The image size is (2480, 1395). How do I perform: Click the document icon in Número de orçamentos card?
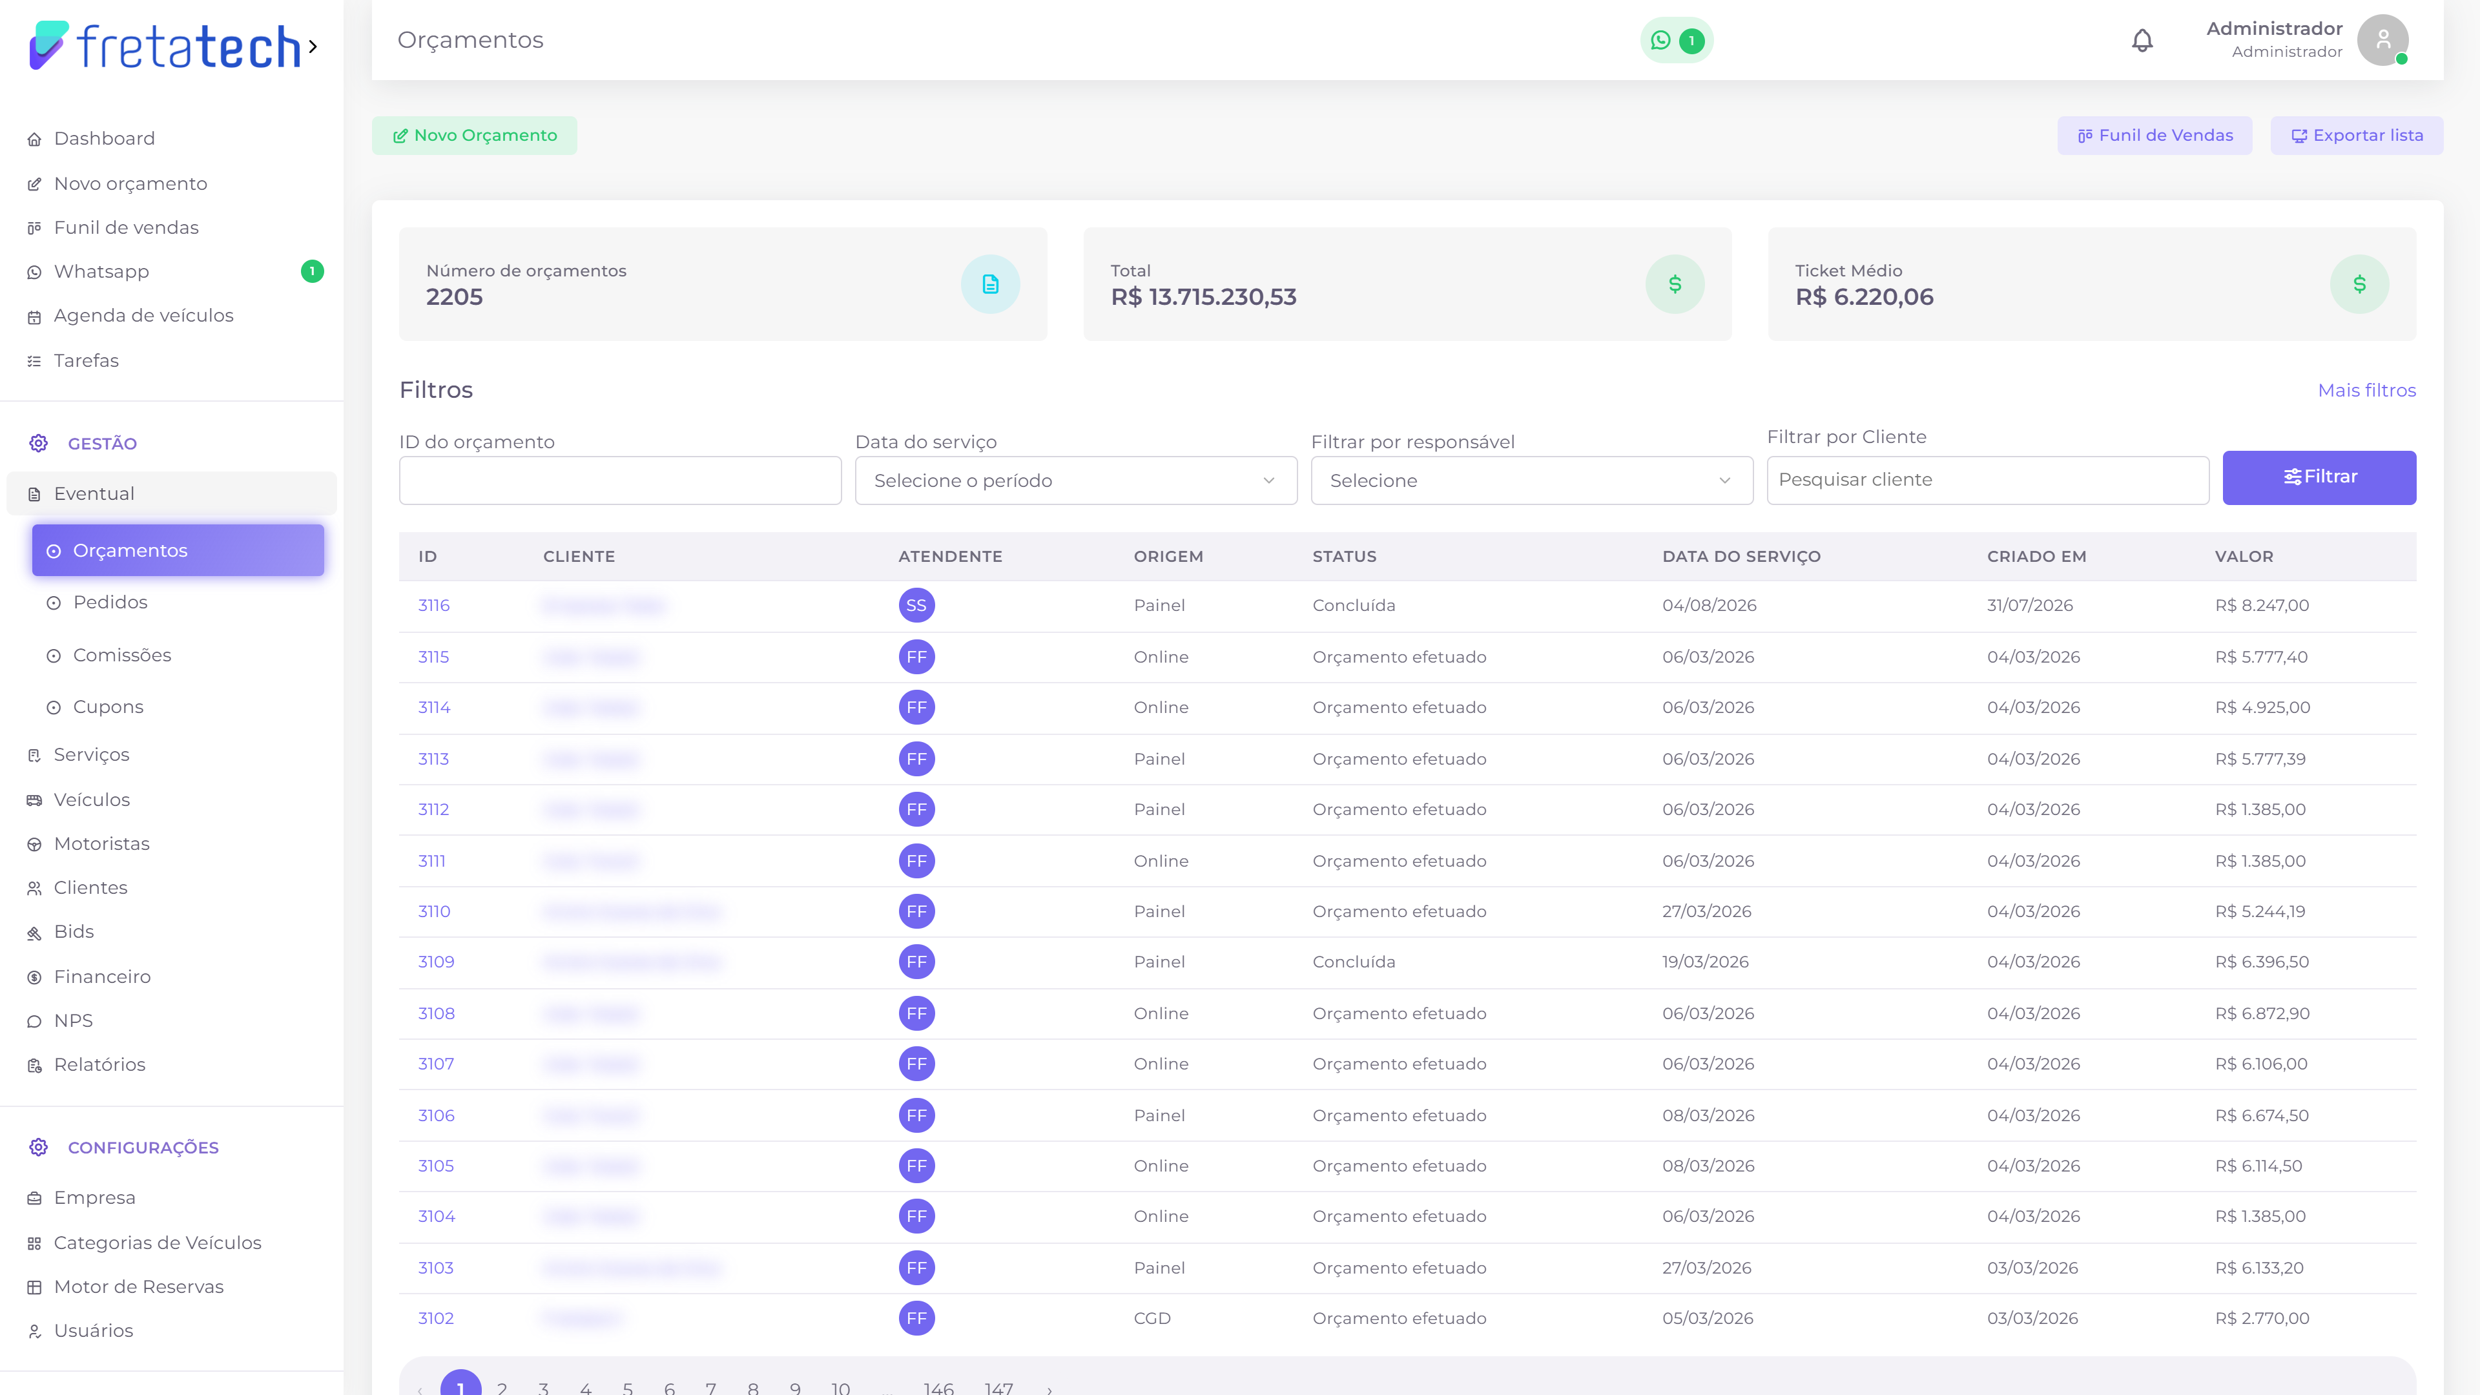click(989, 284)
